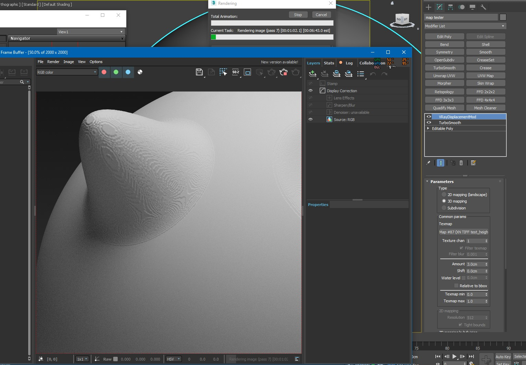Click the search magnifier icon in left panel
The image size is (526, 365).
click(x=22, y=82)
